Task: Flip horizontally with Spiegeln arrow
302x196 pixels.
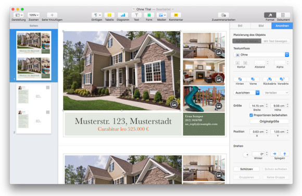Action: coord(274,154)
